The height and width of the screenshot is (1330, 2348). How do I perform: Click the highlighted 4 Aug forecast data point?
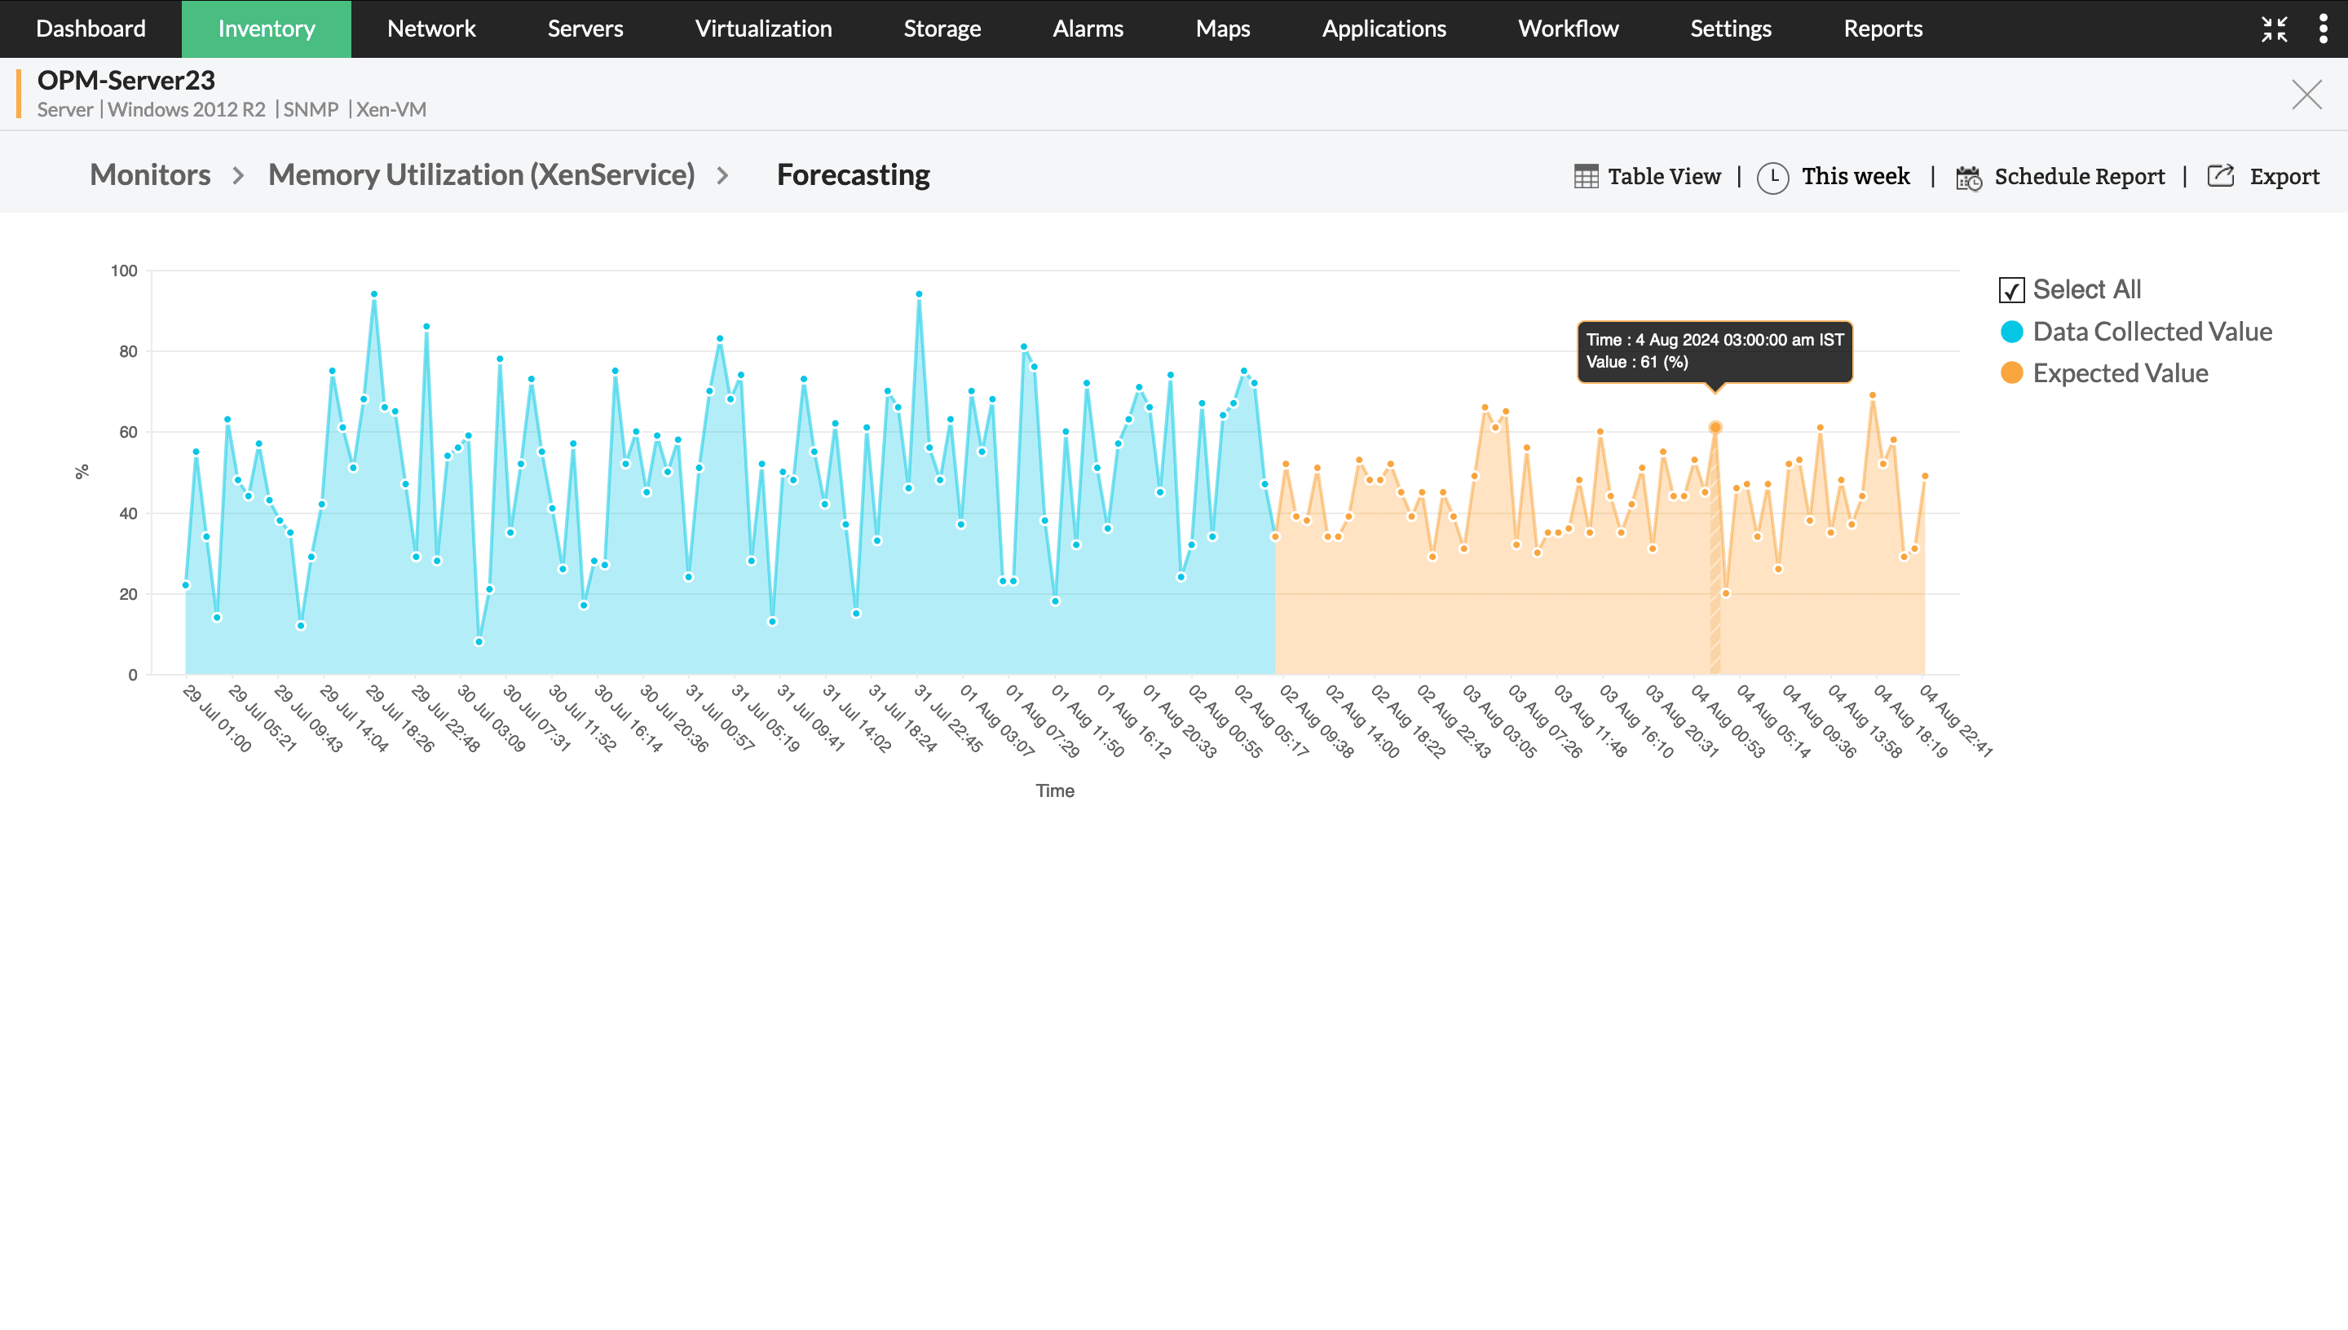pyautogui.click(x=1715, y=428)
